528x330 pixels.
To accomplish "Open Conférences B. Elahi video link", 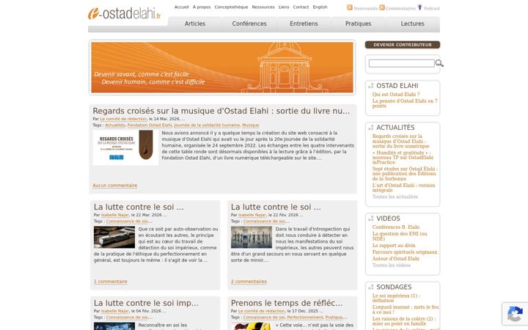I will pyautogui.click(x=396, y=227).
